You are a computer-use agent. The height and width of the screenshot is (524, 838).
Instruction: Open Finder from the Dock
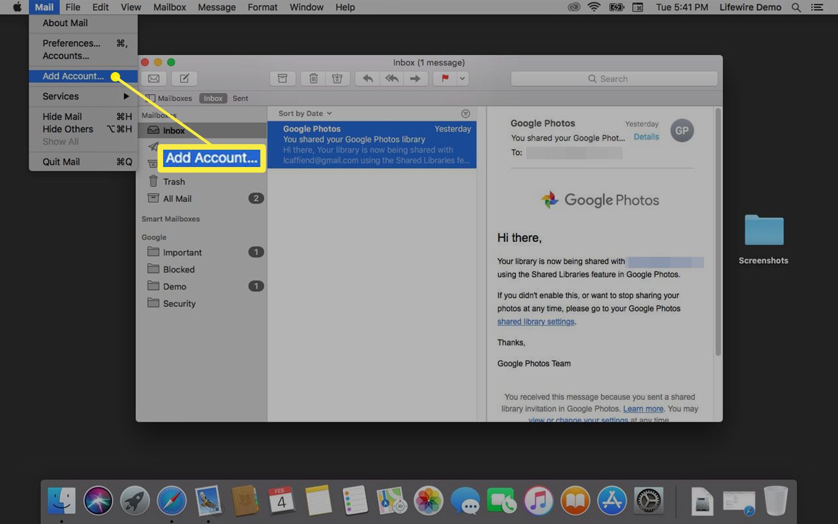(x=61, y=500)
